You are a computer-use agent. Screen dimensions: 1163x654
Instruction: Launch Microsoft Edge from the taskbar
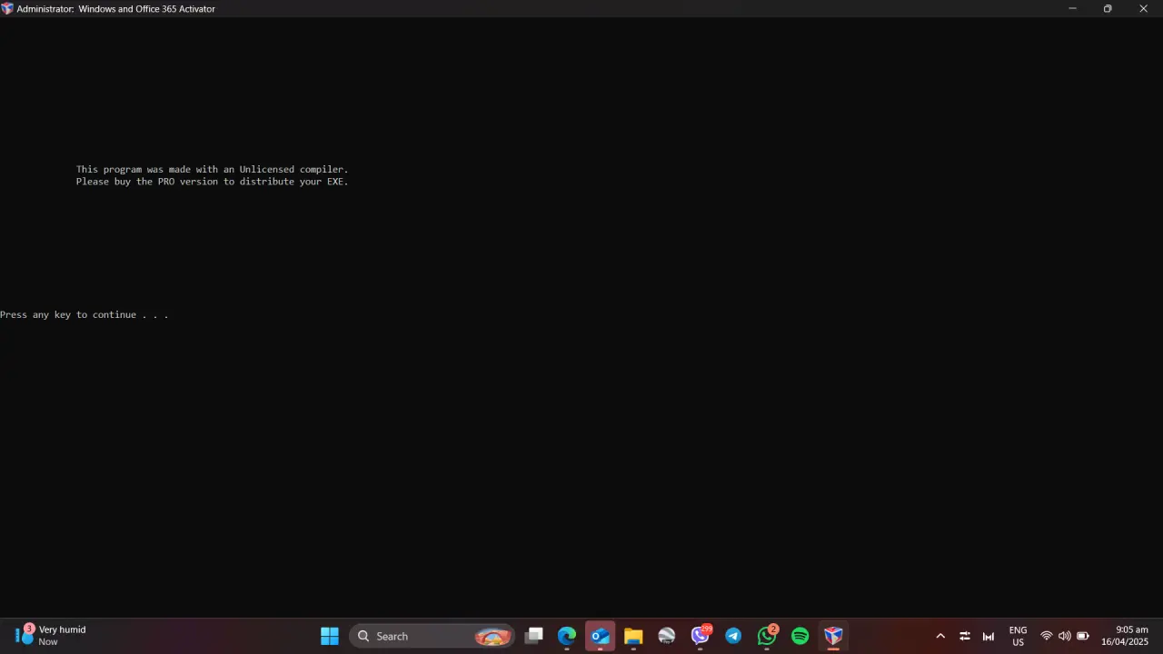click(567, 636)
